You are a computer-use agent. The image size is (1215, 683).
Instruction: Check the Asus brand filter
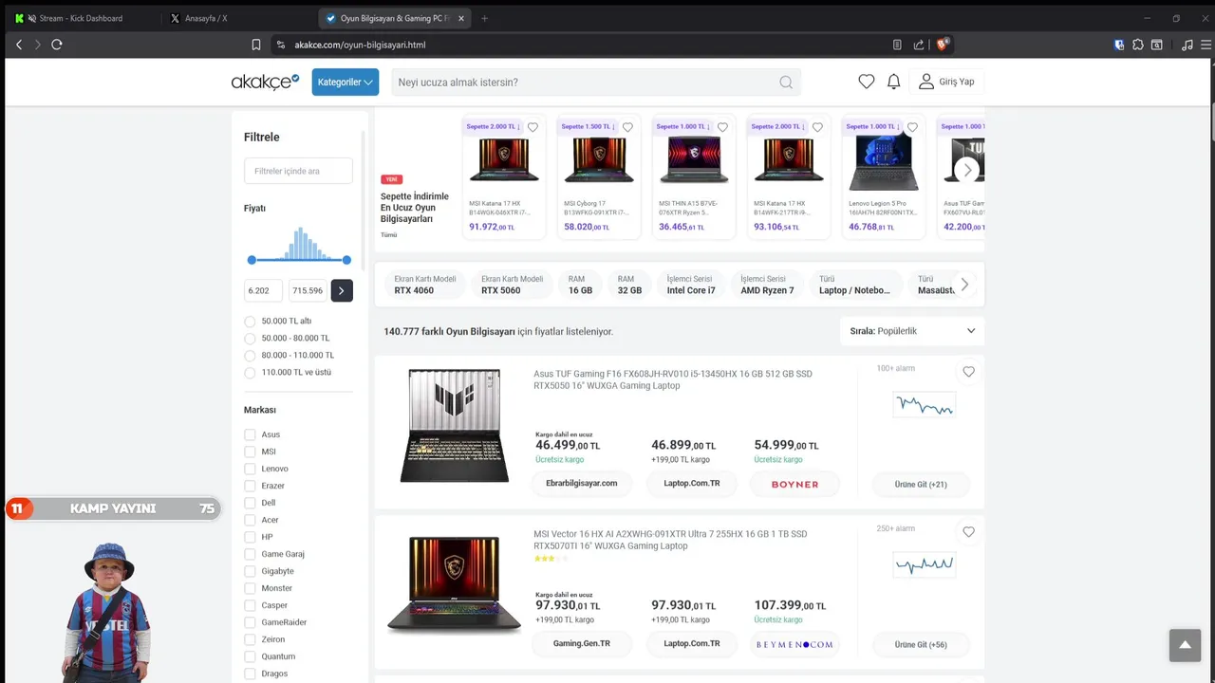[x=250, y=434]
